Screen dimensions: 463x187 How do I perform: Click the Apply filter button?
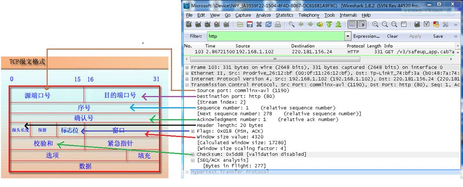[415, 36]
